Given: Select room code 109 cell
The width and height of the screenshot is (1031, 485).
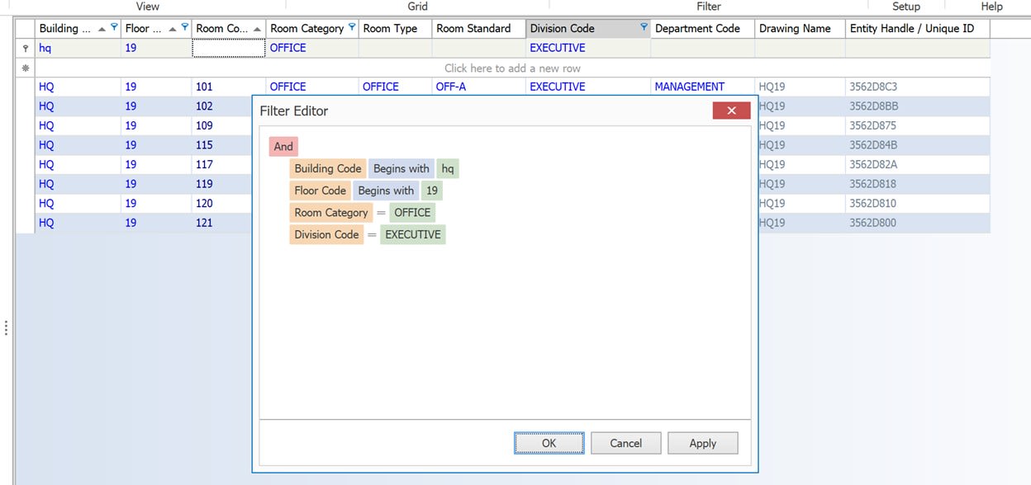Looking at the screenshot, I should [221, 125].
